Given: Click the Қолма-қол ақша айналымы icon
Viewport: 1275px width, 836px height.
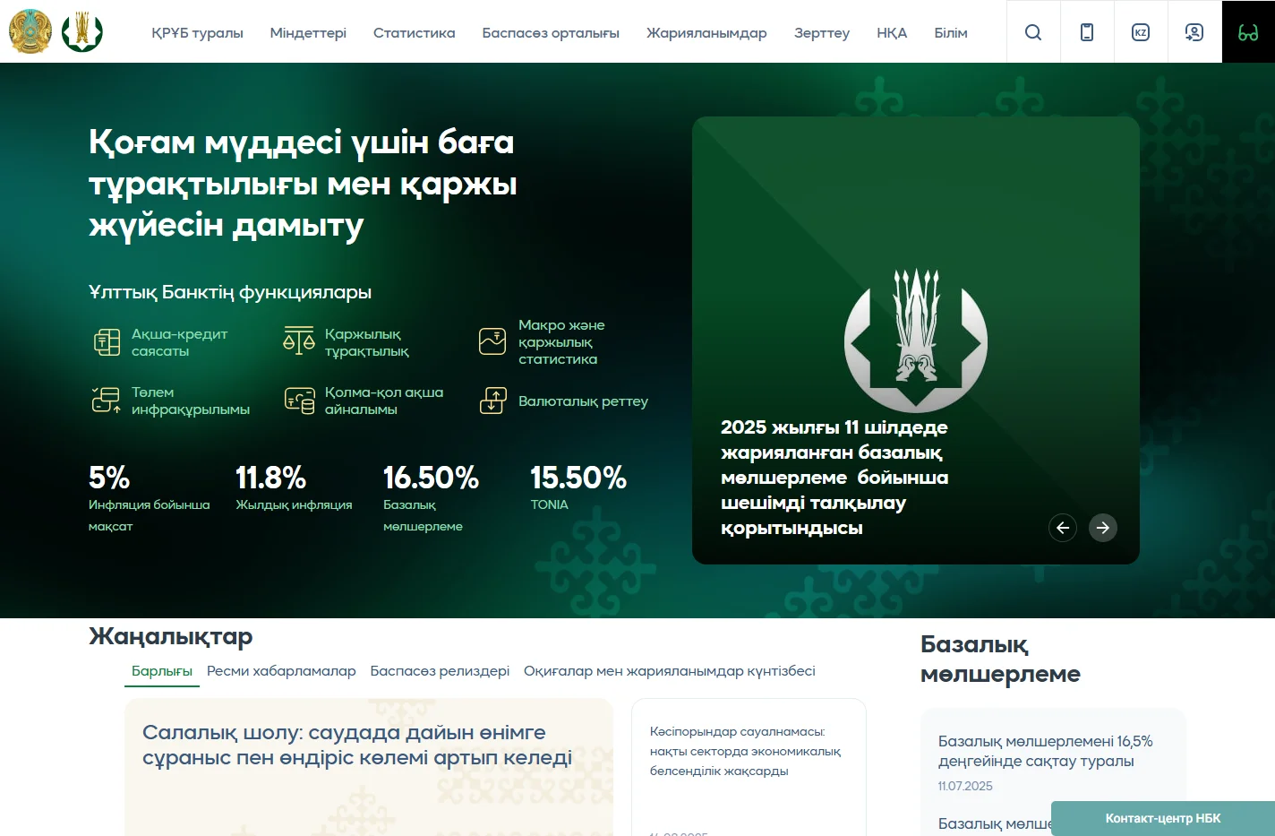Looking at the screenshot, I should pos(300,401).
